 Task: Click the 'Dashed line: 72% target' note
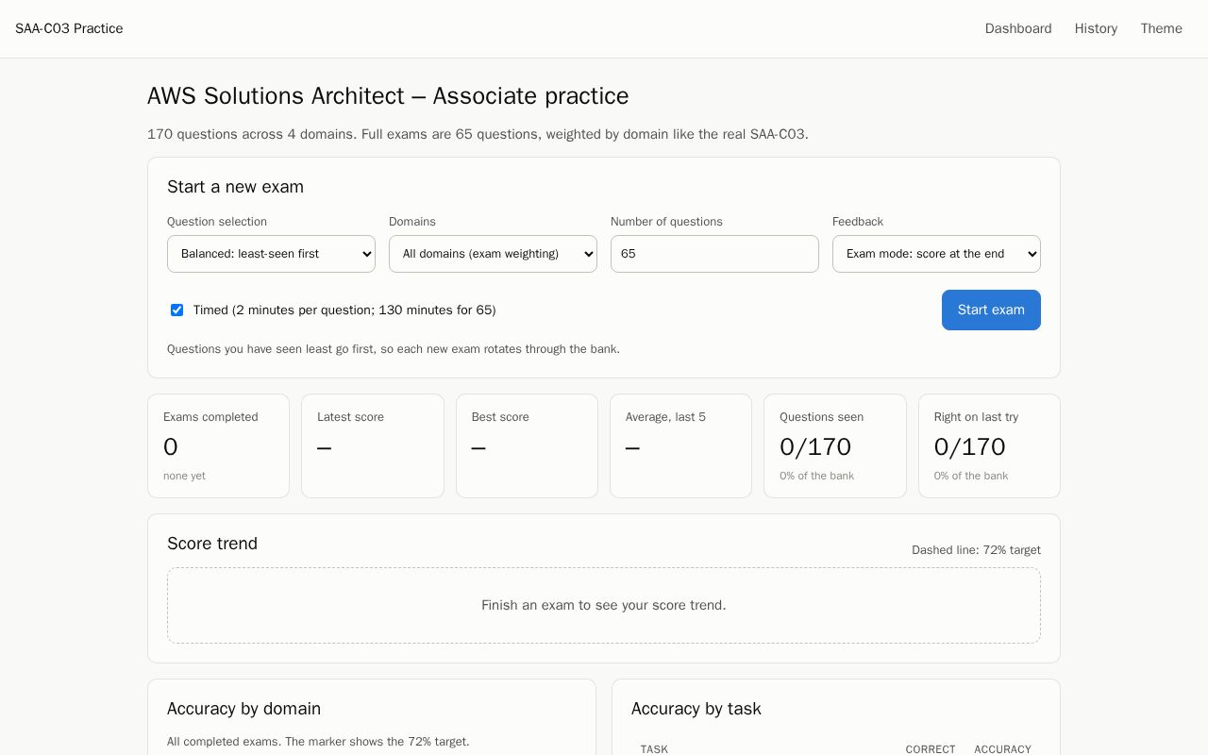tap(976, 550)
